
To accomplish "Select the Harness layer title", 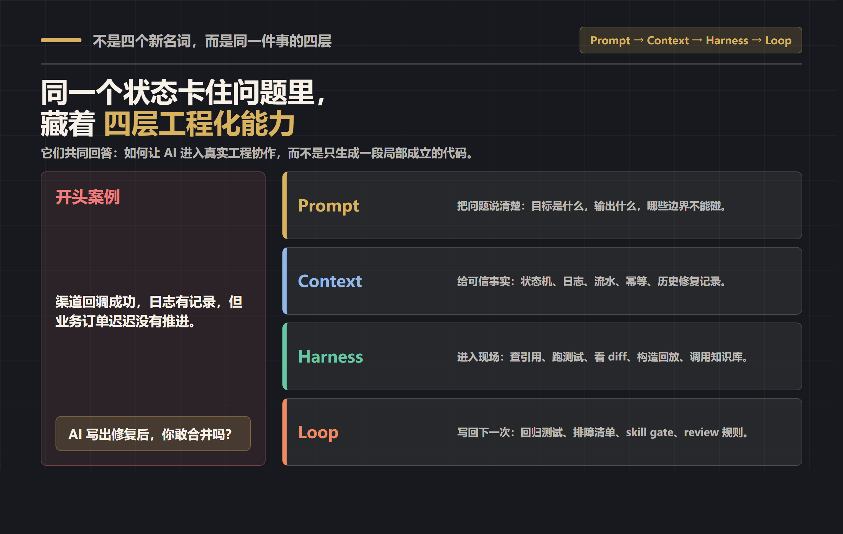I will coord(331,357).
